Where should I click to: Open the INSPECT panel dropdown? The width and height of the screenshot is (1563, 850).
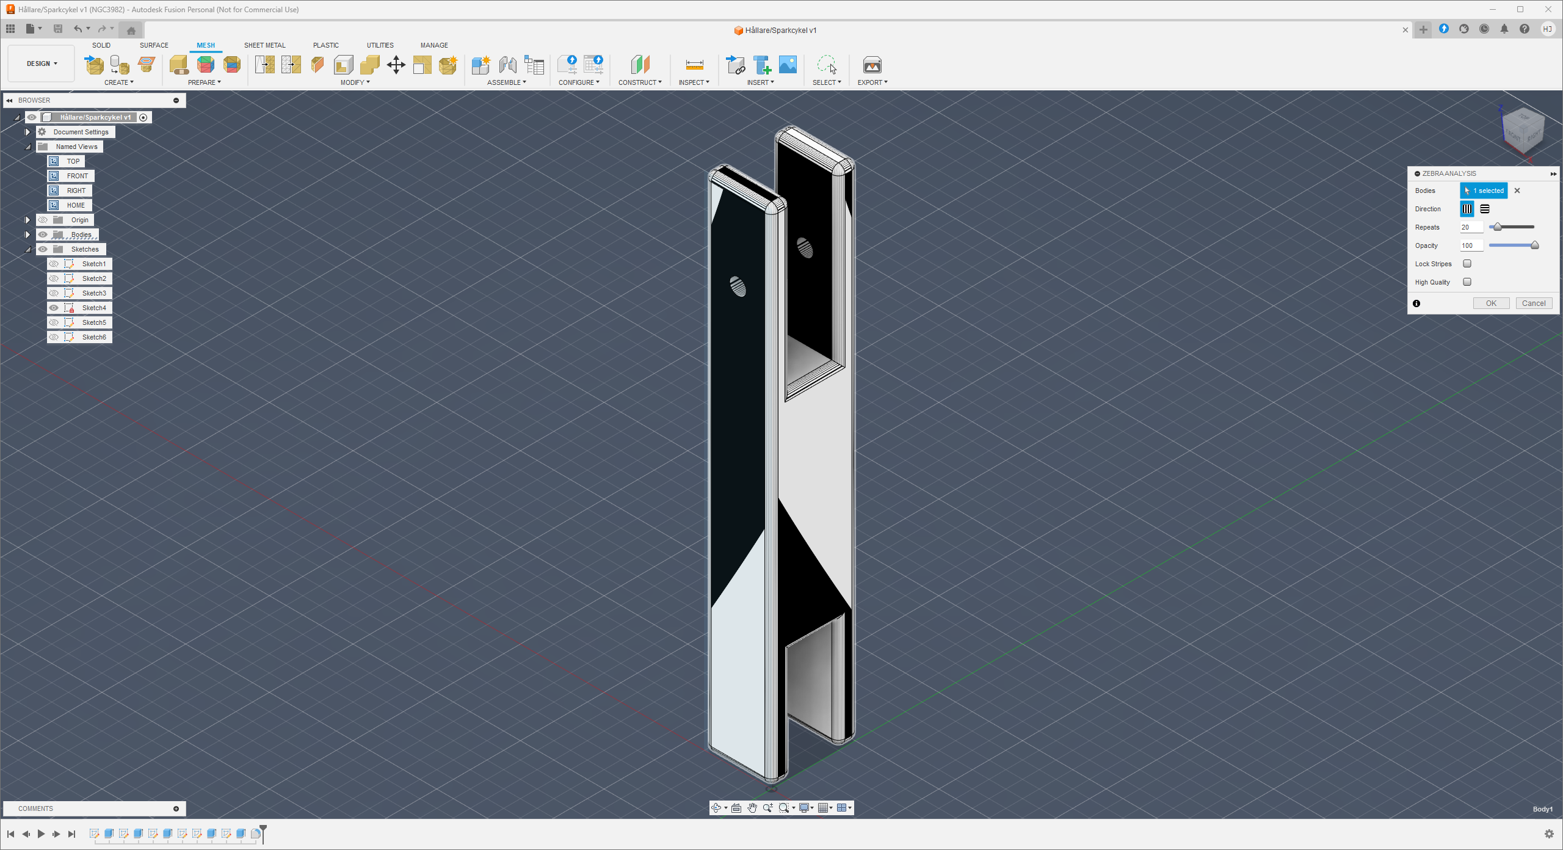coord(694,82)
